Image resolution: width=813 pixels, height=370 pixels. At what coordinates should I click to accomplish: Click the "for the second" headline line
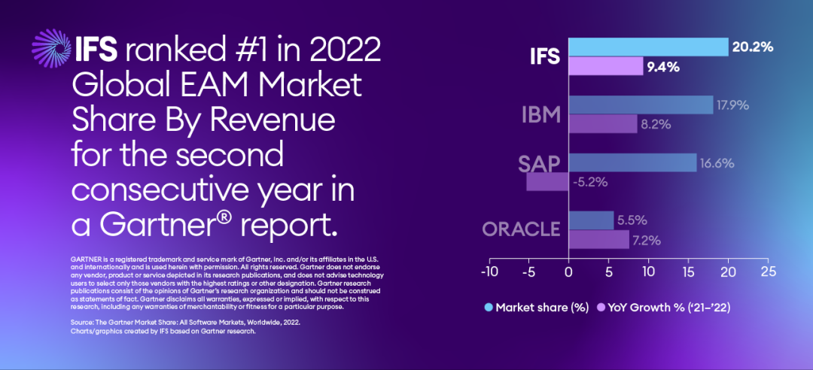(179, 156)
